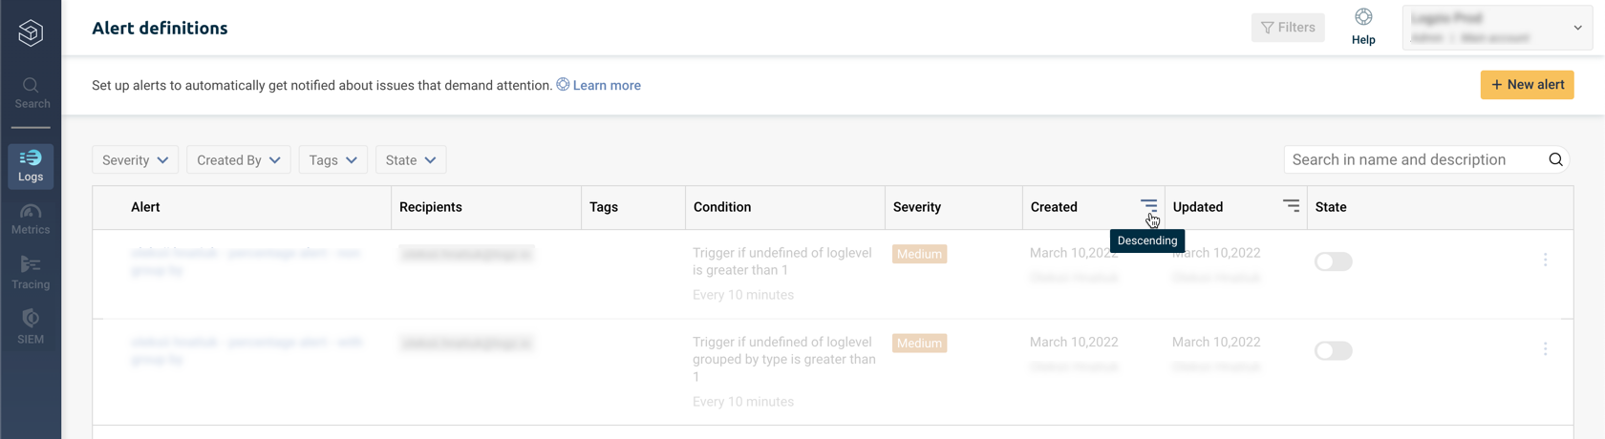Open the Search section in sidebar
Screen dimensions: 1605x439
click(x=31, y=93)
